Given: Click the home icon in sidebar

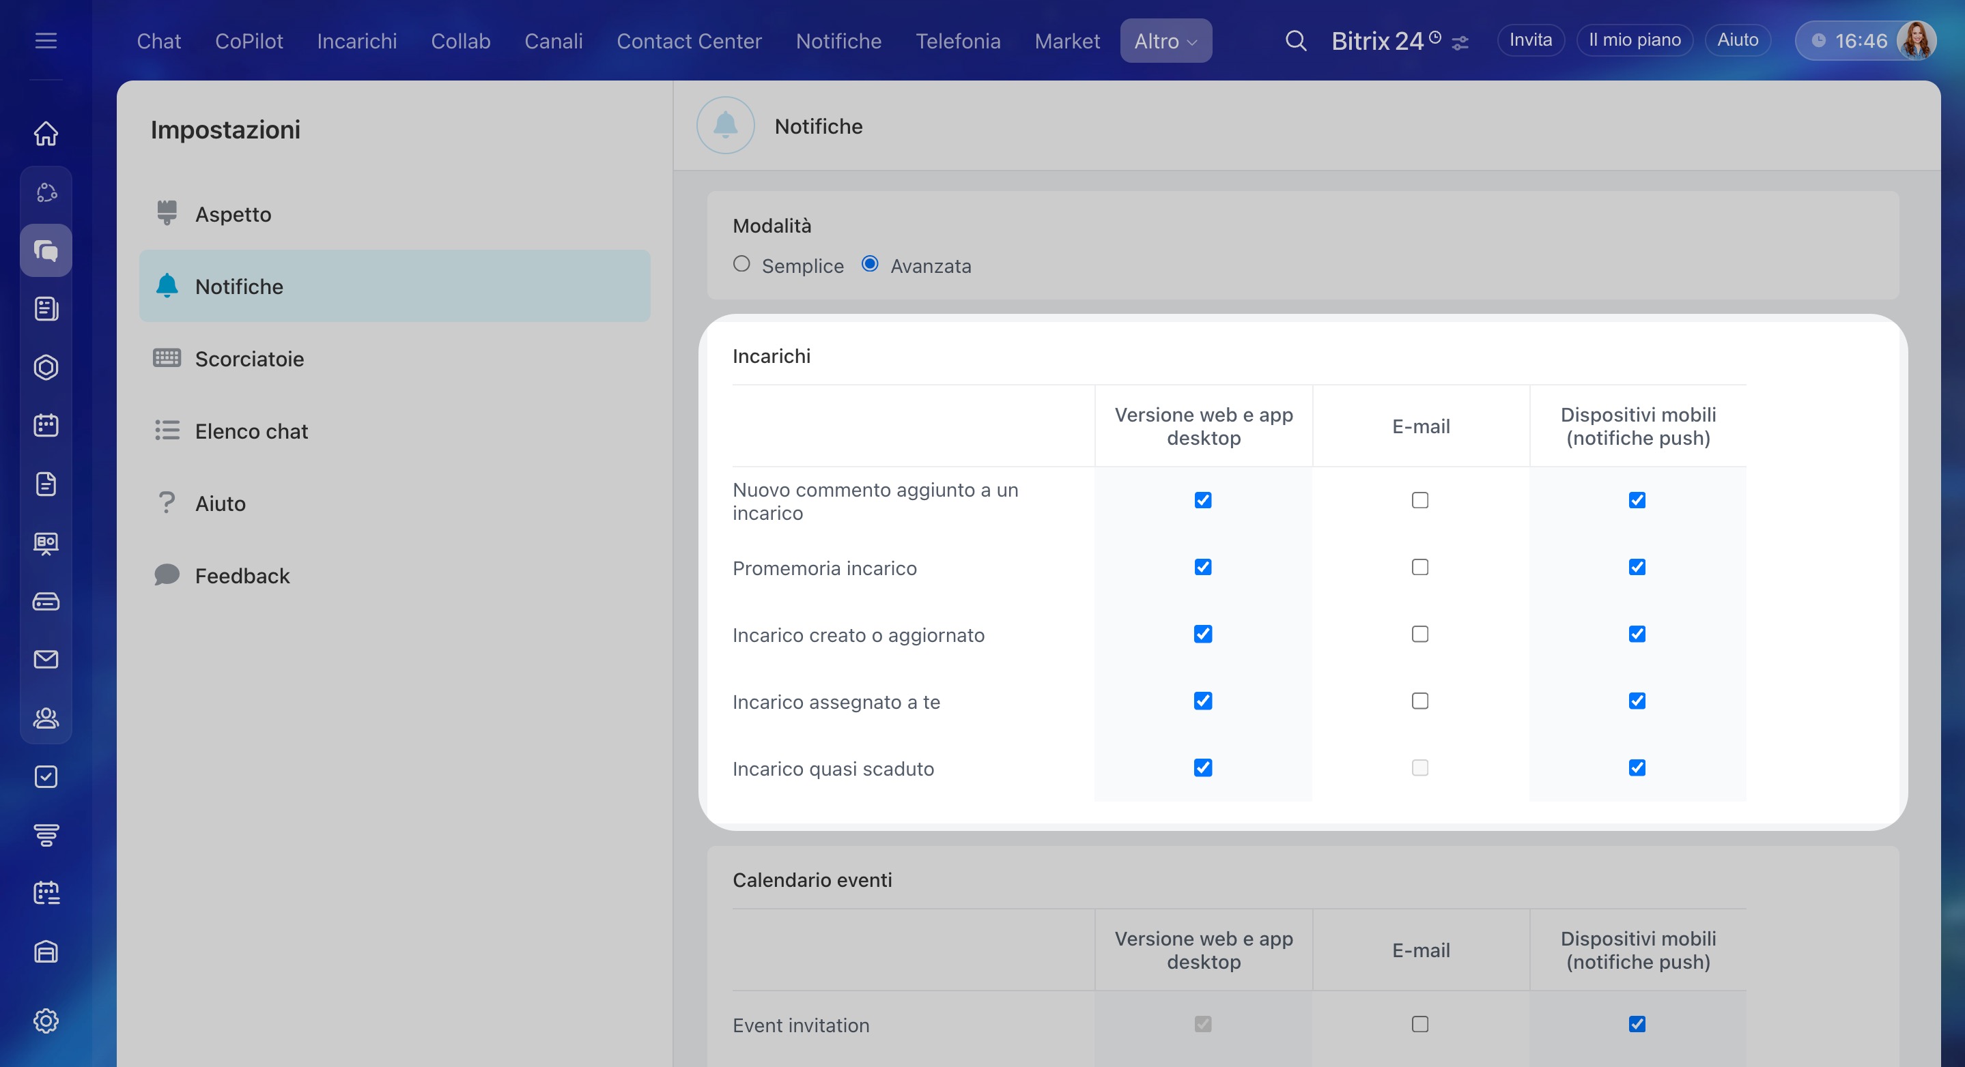Looking at the screenshot, I should tap(46, 134).
